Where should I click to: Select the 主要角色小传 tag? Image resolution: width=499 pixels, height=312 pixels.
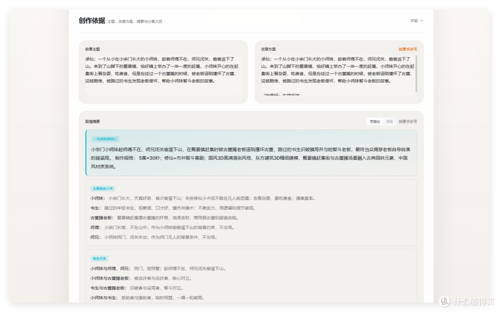coord(103,189)
